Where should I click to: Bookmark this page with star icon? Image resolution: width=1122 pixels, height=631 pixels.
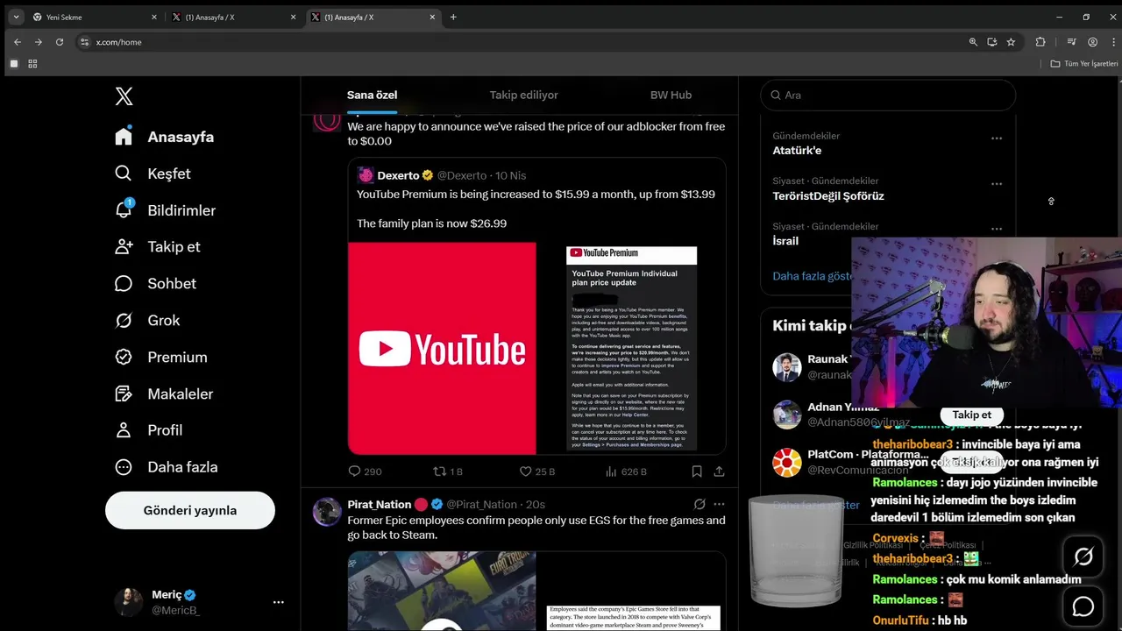pos(1011,42)
